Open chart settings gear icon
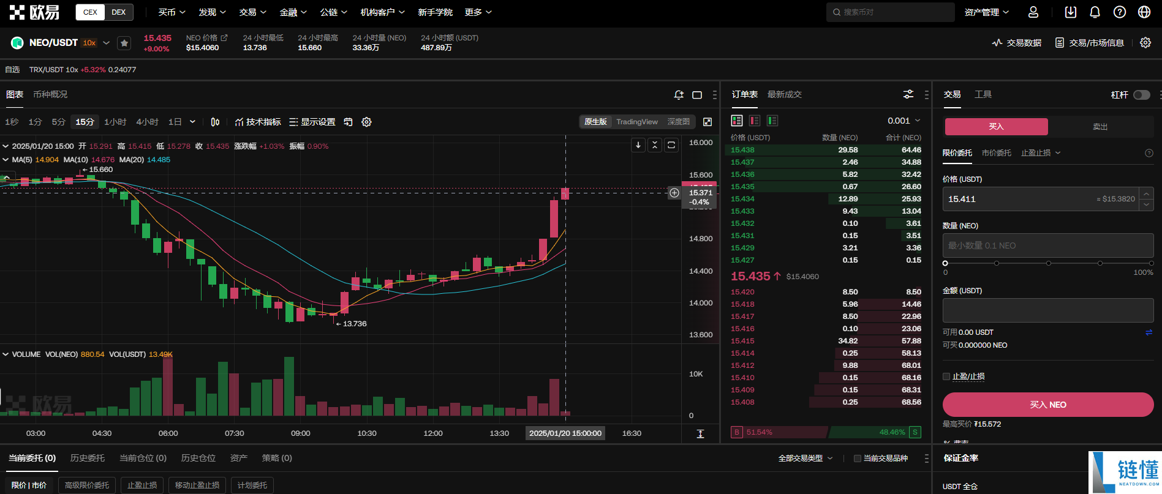Image resolution: width=1162 pixels, height=494 pixels. [366, 122]
